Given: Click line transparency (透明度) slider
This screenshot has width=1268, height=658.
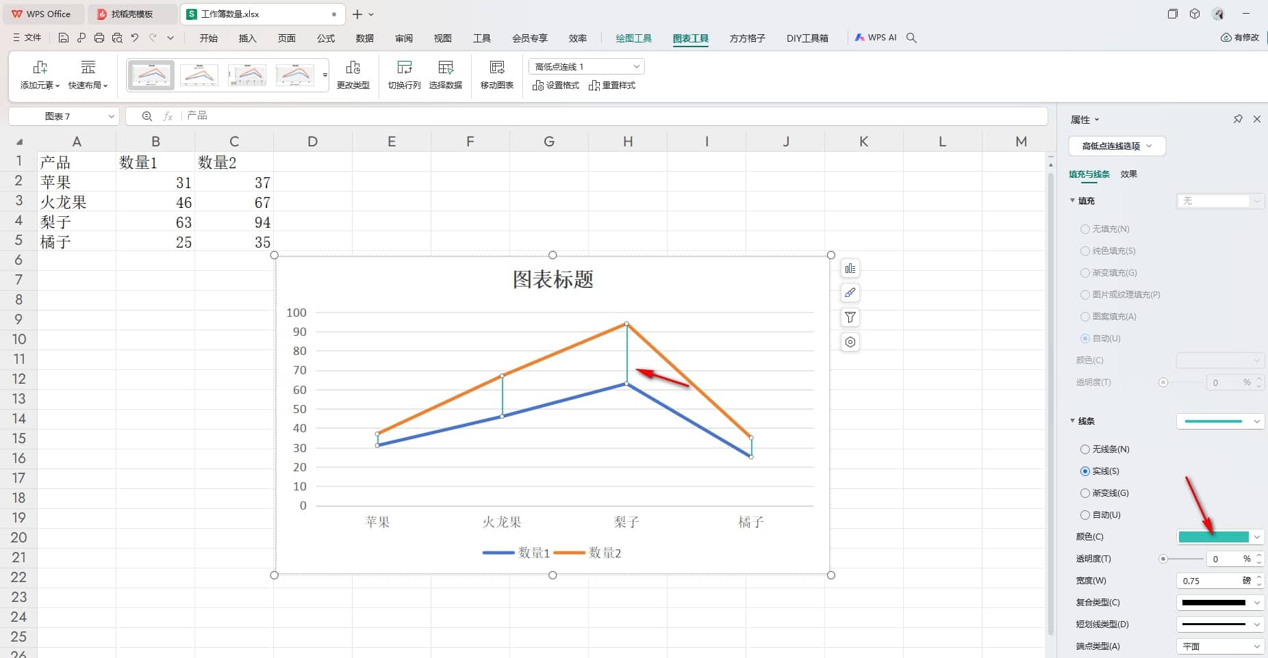Looking at the screenshot, I should pos(1182,559).
